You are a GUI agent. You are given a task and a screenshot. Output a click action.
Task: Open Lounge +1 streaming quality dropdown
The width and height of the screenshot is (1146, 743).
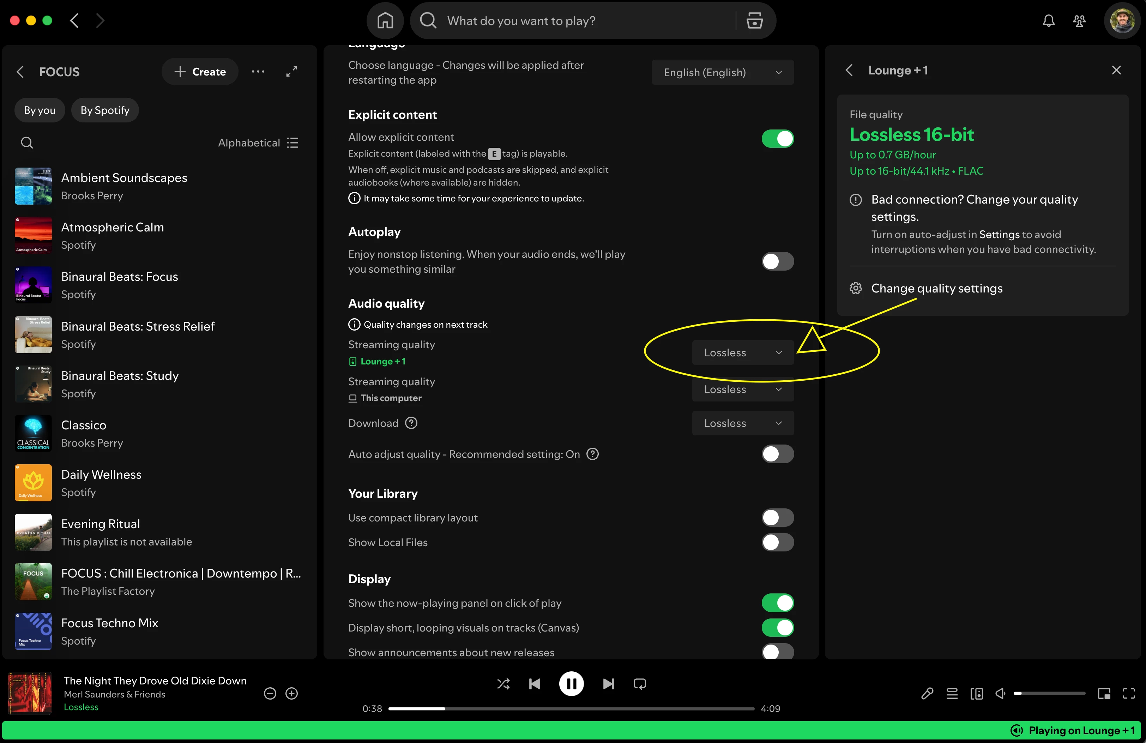coord(742,352)
